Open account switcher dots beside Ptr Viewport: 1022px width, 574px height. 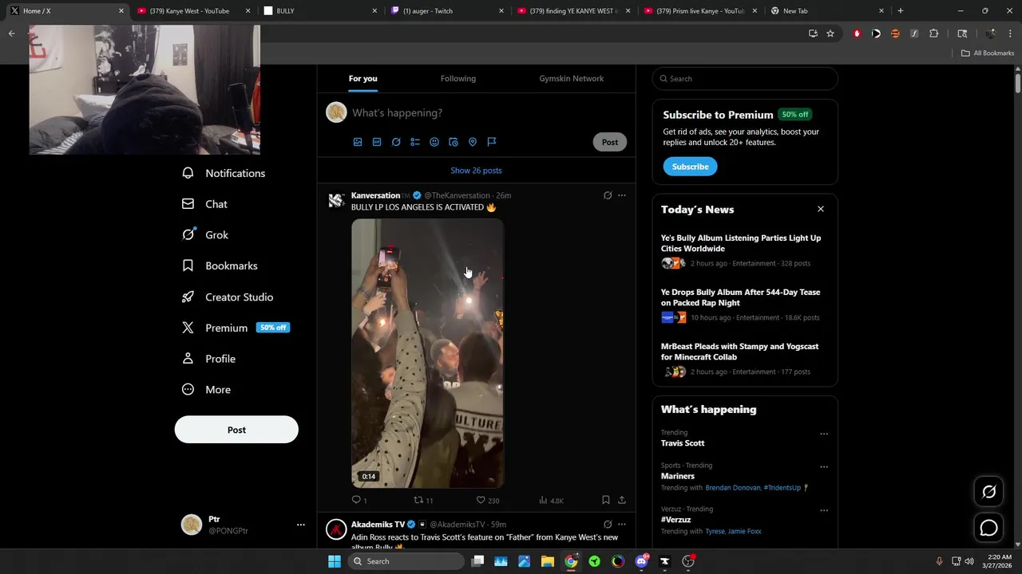tap(301, 525)
